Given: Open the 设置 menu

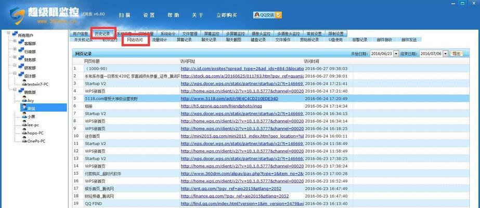Looking at the screenshot, I should pyautogui.click(x=149, y=15).
